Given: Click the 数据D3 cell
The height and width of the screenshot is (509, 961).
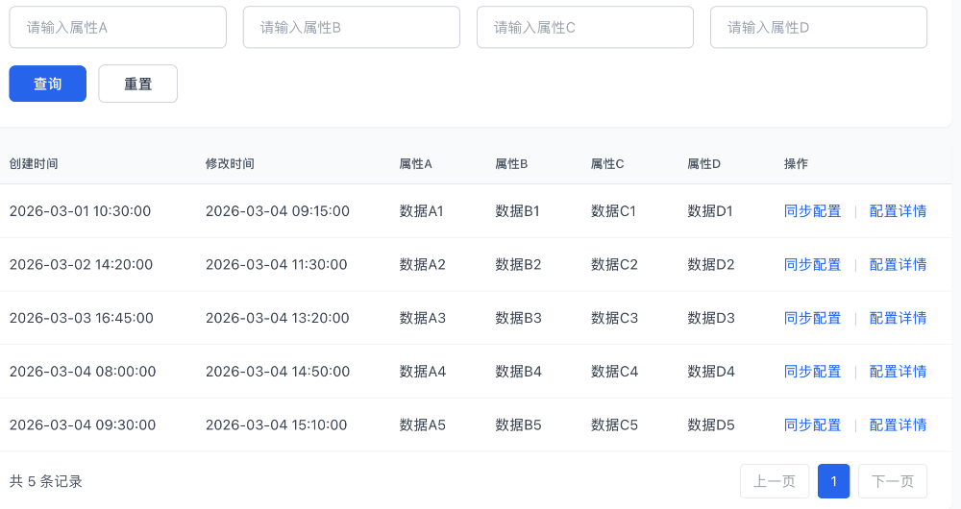Looking at the screenshot, I should coord(711,318).
